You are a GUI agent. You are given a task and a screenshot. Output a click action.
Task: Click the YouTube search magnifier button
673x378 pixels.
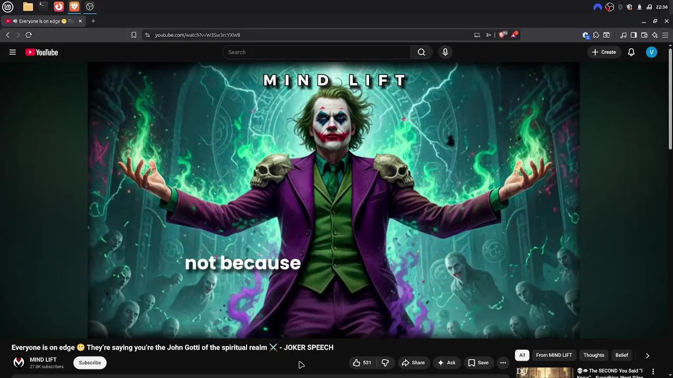tap(421, 52)
